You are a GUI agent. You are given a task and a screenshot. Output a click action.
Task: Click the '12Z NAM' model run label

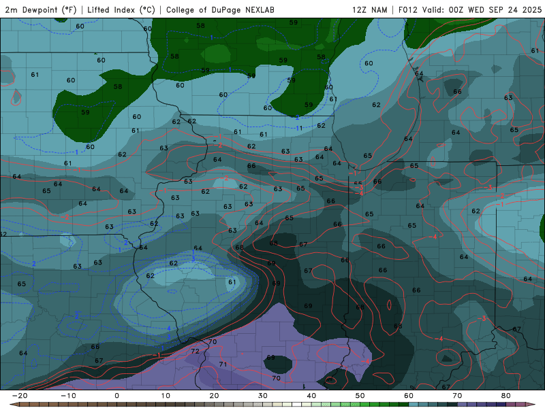pyautogui.click(x=369, y=10)
